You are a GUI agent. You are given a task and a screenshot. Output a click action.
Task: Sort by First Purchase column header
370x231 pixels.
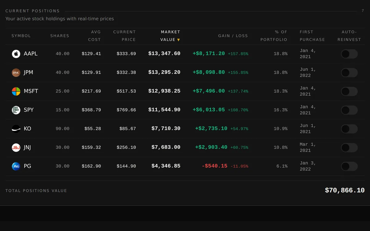[x=312, y=36]
